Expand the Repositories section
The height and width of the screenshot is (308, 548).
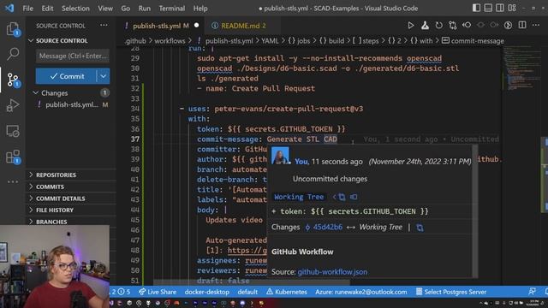point(71,175)
